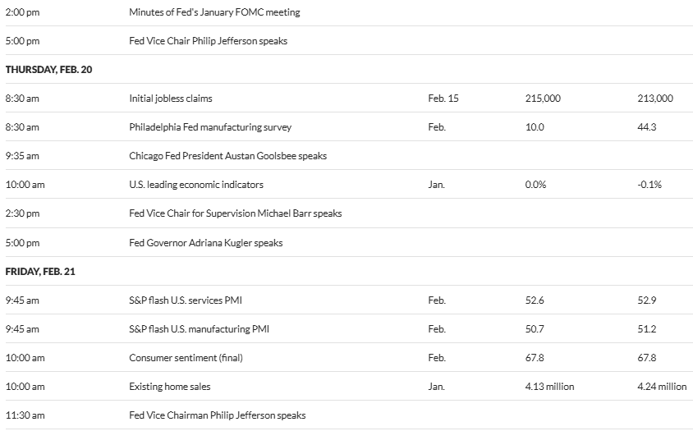
Task: Click the 4.24 million home sales value
Action: 661,387
